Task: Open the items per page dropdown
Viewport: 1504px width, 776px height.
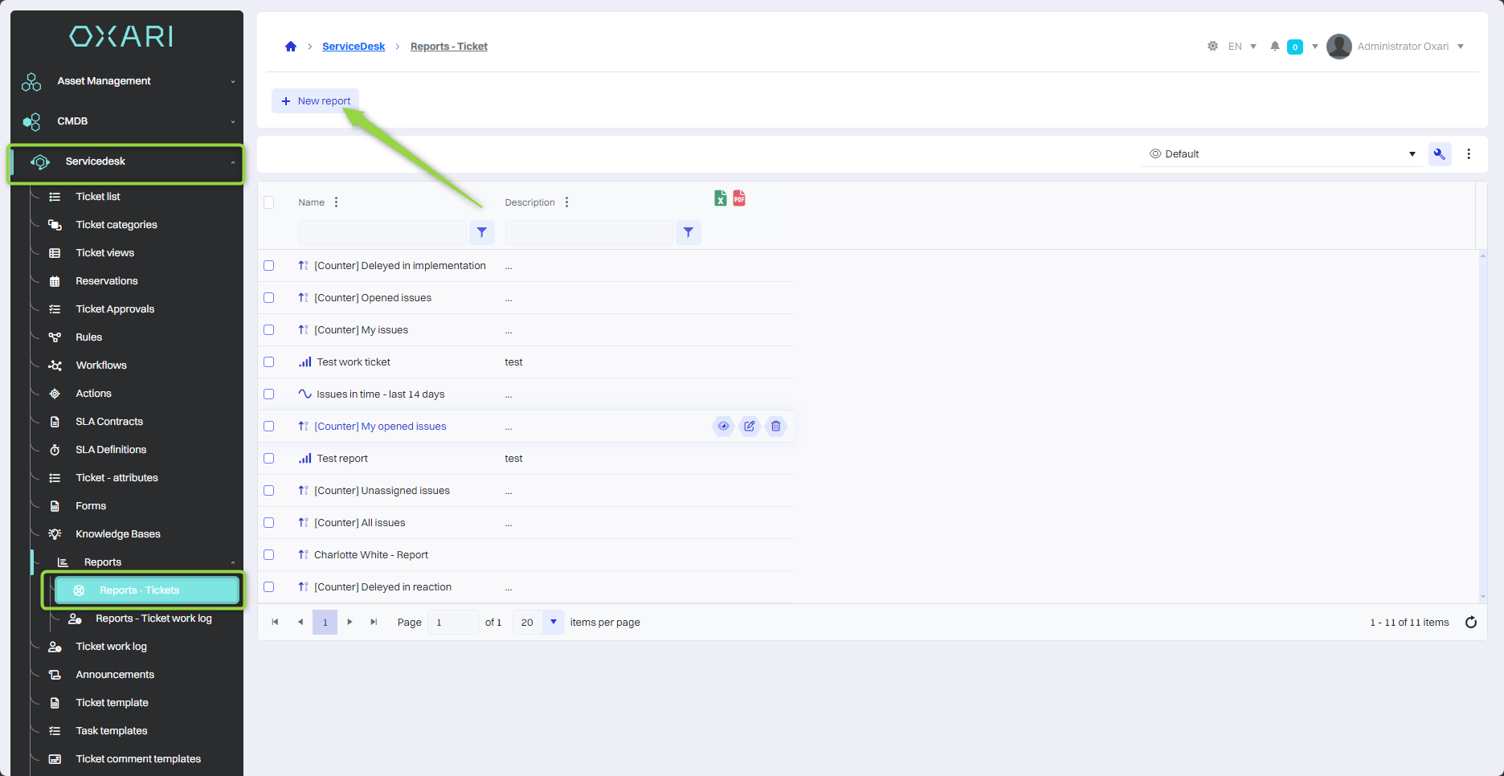Action: pyautogui.click(x=553, y=623)
